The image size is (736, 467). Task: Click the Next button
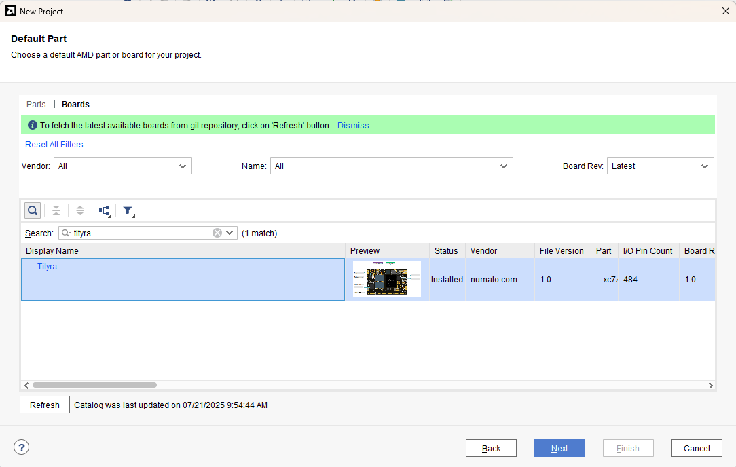[x=559, y=448]
